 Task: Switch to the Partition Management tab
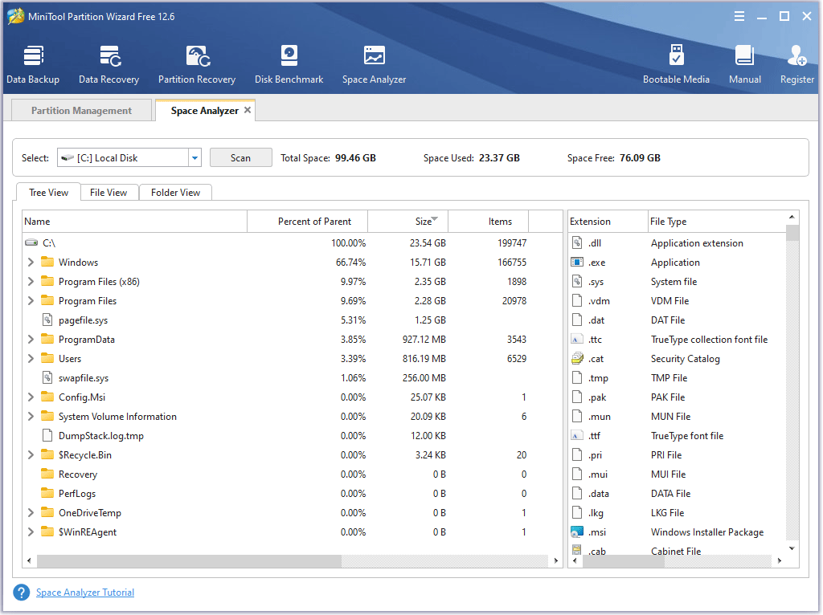pos(81,111)
